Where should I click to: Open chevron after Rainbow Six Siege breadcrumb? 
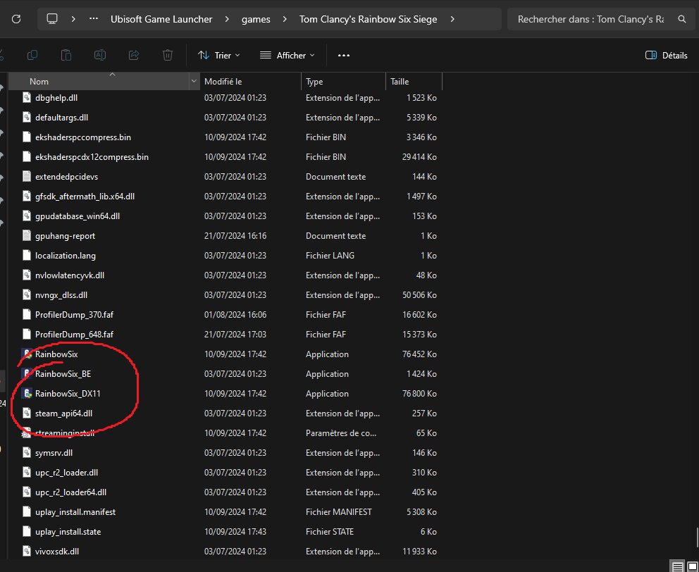pos(452,19)
